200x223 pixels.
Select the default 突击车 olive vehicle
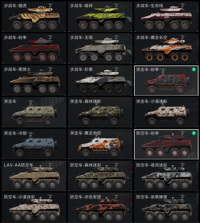[x=34, y=112]
